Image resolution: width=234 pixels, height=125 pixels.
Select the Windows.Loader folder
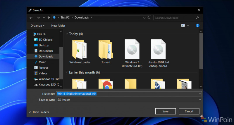pos(80,51)
